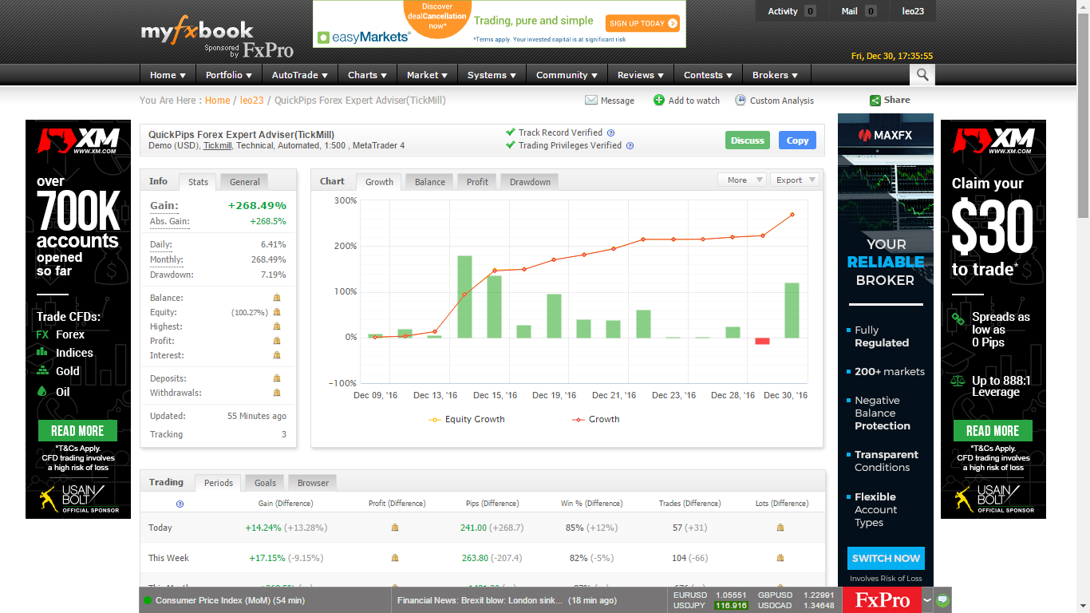
Task: Click the red negative chart bar
Action: (762, 341)
